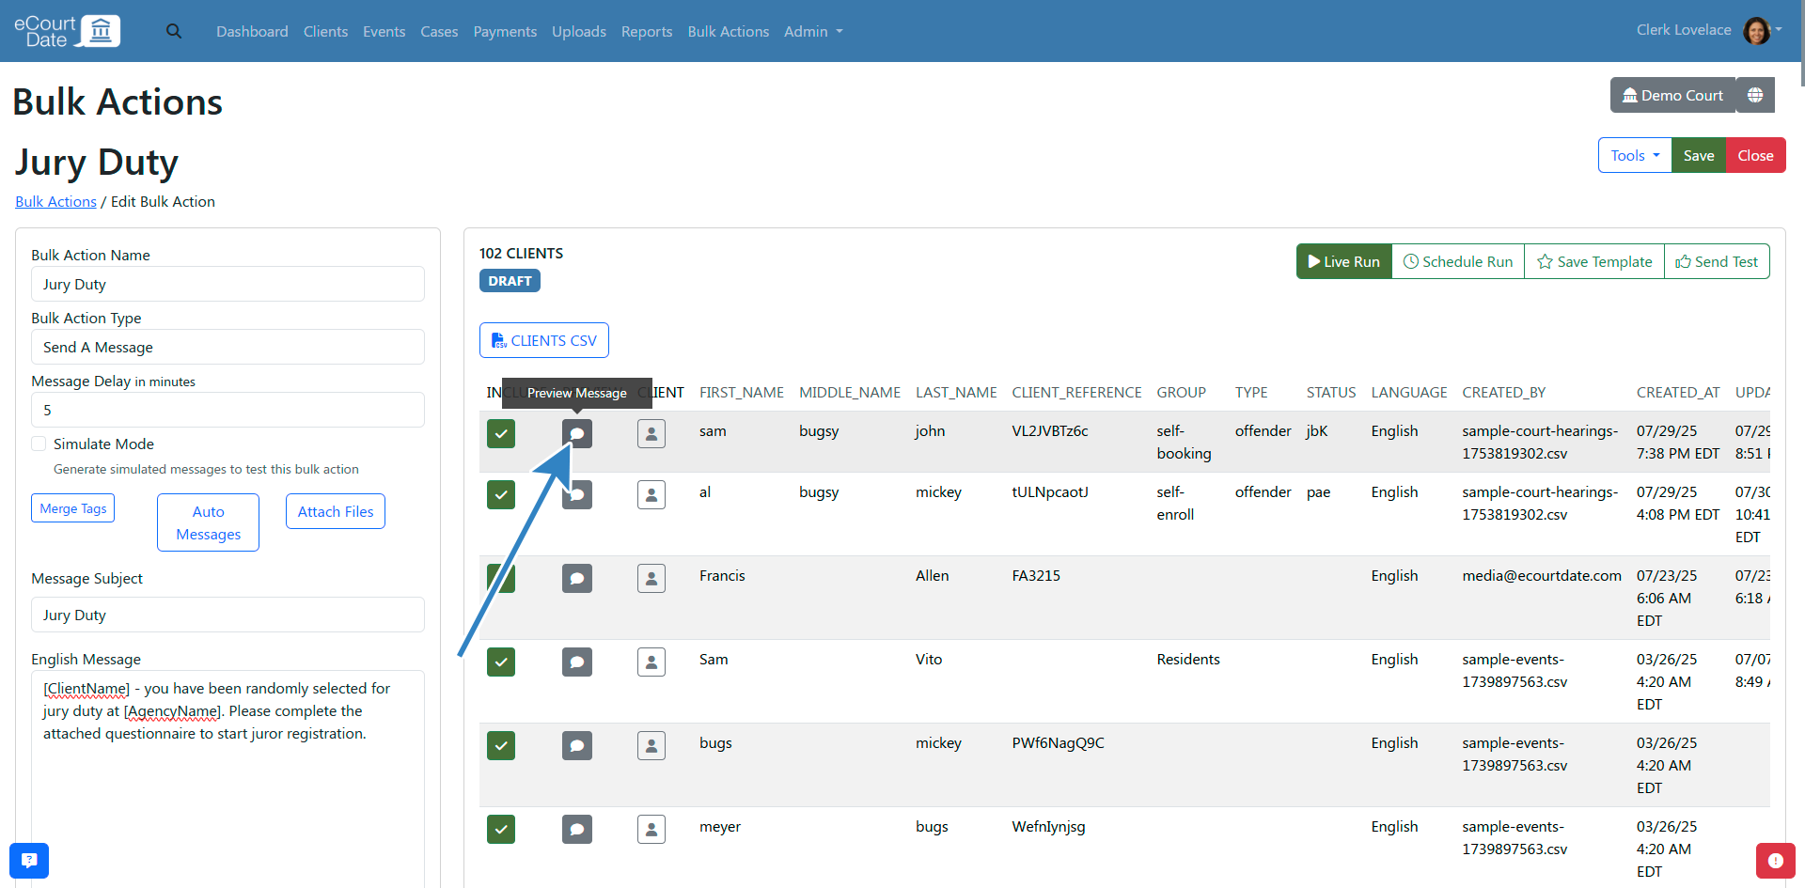Open Reports in the navigation bar
1805x888 pixels.
pyautogui.click(x=647, y=31)
